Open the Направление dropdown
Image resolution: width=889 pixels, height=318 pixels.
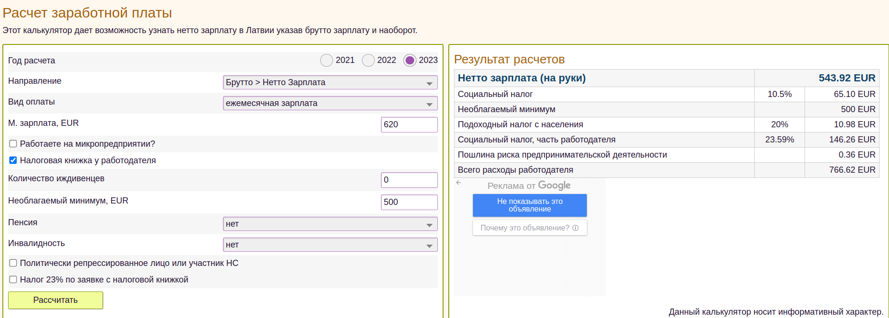[330, 82]
